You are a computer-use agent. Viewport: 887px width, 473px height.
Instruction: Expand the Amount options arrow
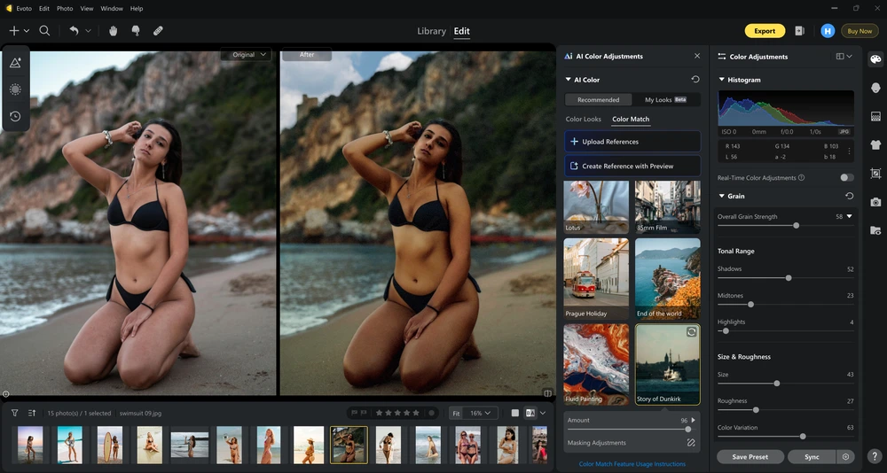pos(693,421)
